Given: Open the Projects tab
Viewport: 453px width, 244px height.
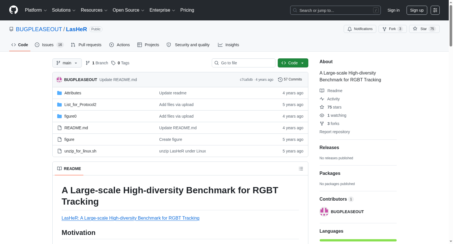Looking at the screenshot, I should (x=148, y=45).
